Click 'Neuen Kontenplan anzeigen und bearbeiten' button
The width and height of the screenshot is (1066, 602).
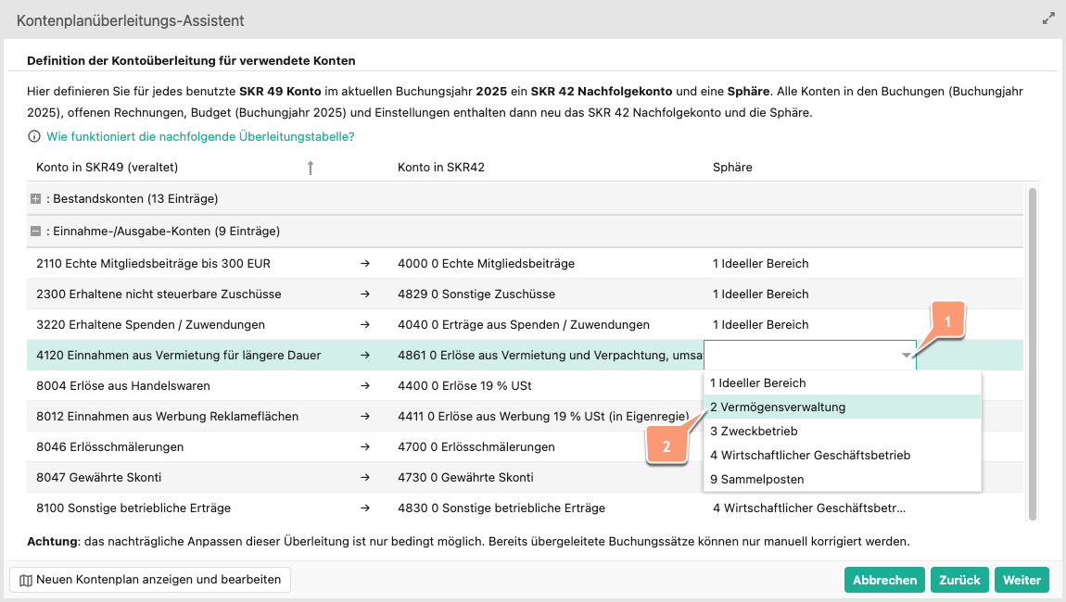(x=150, y=580)
